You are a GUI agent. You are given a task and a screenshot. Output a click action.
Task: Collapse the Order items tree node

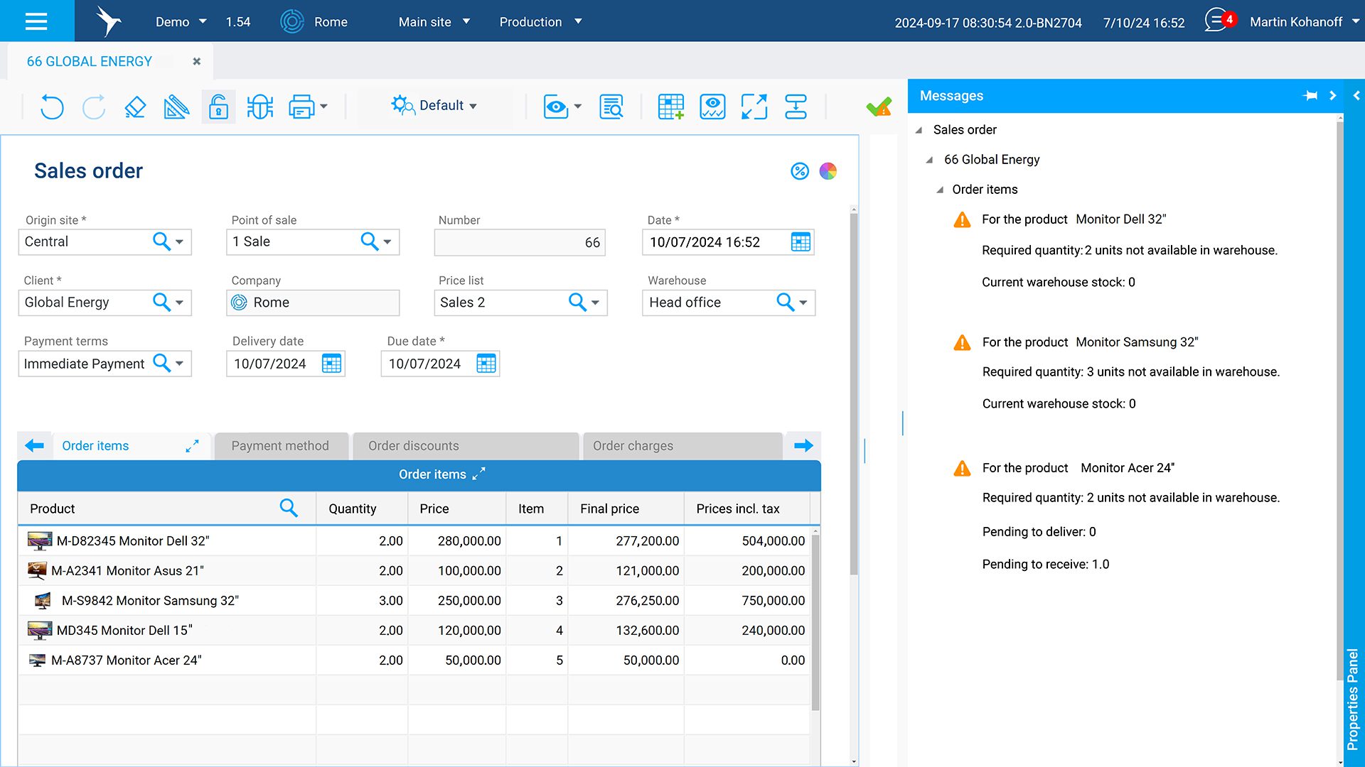point(940,190)
